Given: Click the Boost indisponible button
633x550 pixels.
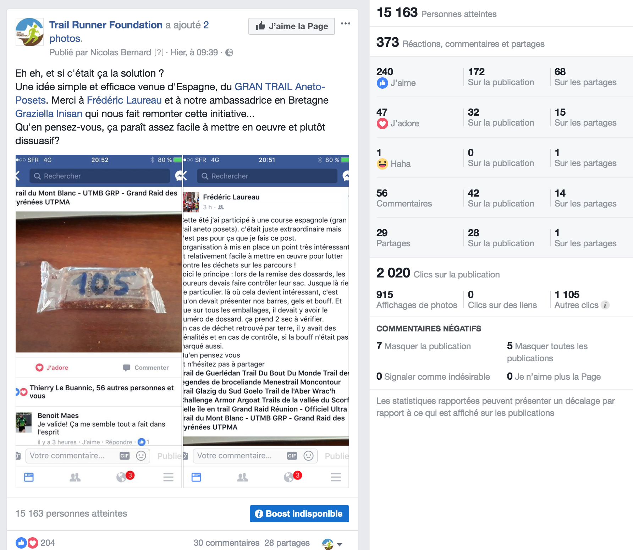Looking at the screenshot, I should [x=299, y=514].
